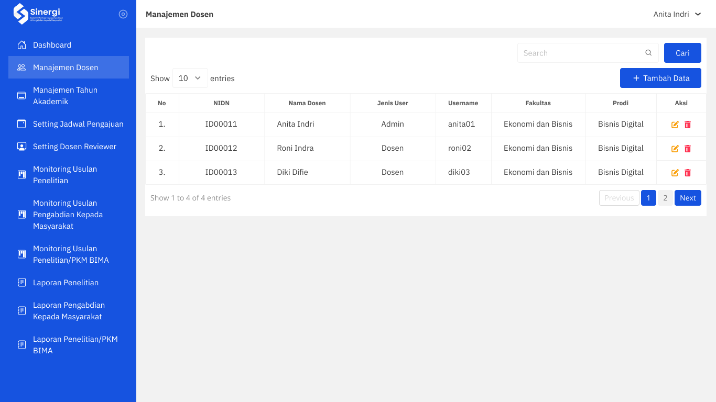Open Laporan Pengabdian Kepada Masyarakat
Screen dimensions: 716x402
pos(69,311)
